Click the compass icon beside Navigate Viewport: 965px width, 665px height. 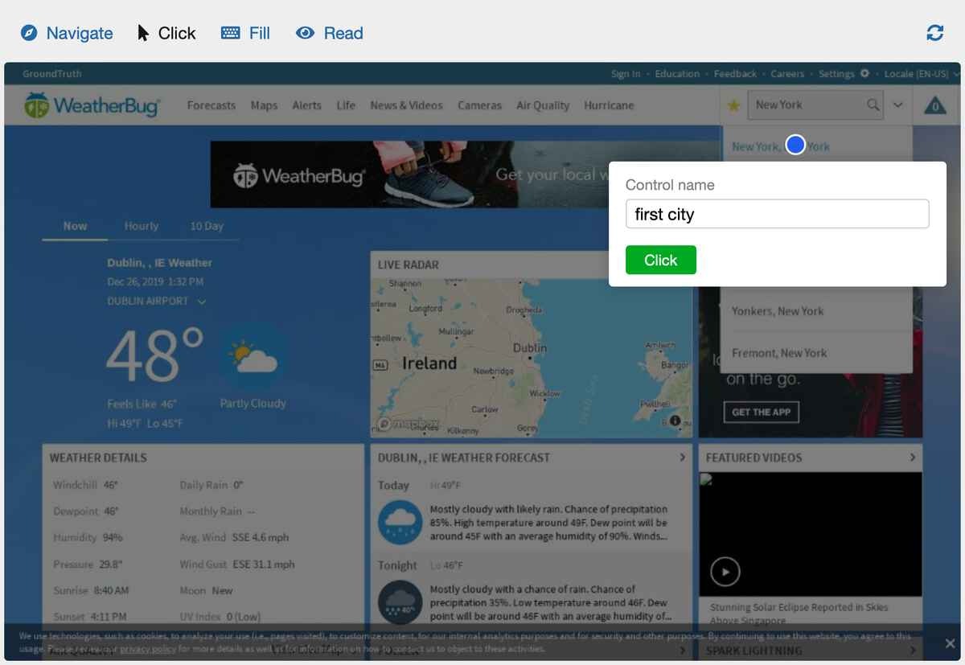coord(29,33)
